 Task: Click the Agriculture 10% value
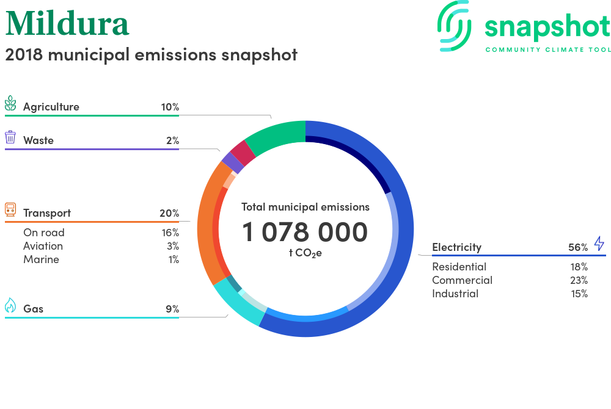pos(170,107)
